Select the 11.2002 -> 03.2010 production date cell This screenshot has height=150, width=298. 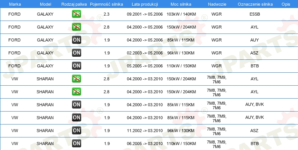pos(145,131)
